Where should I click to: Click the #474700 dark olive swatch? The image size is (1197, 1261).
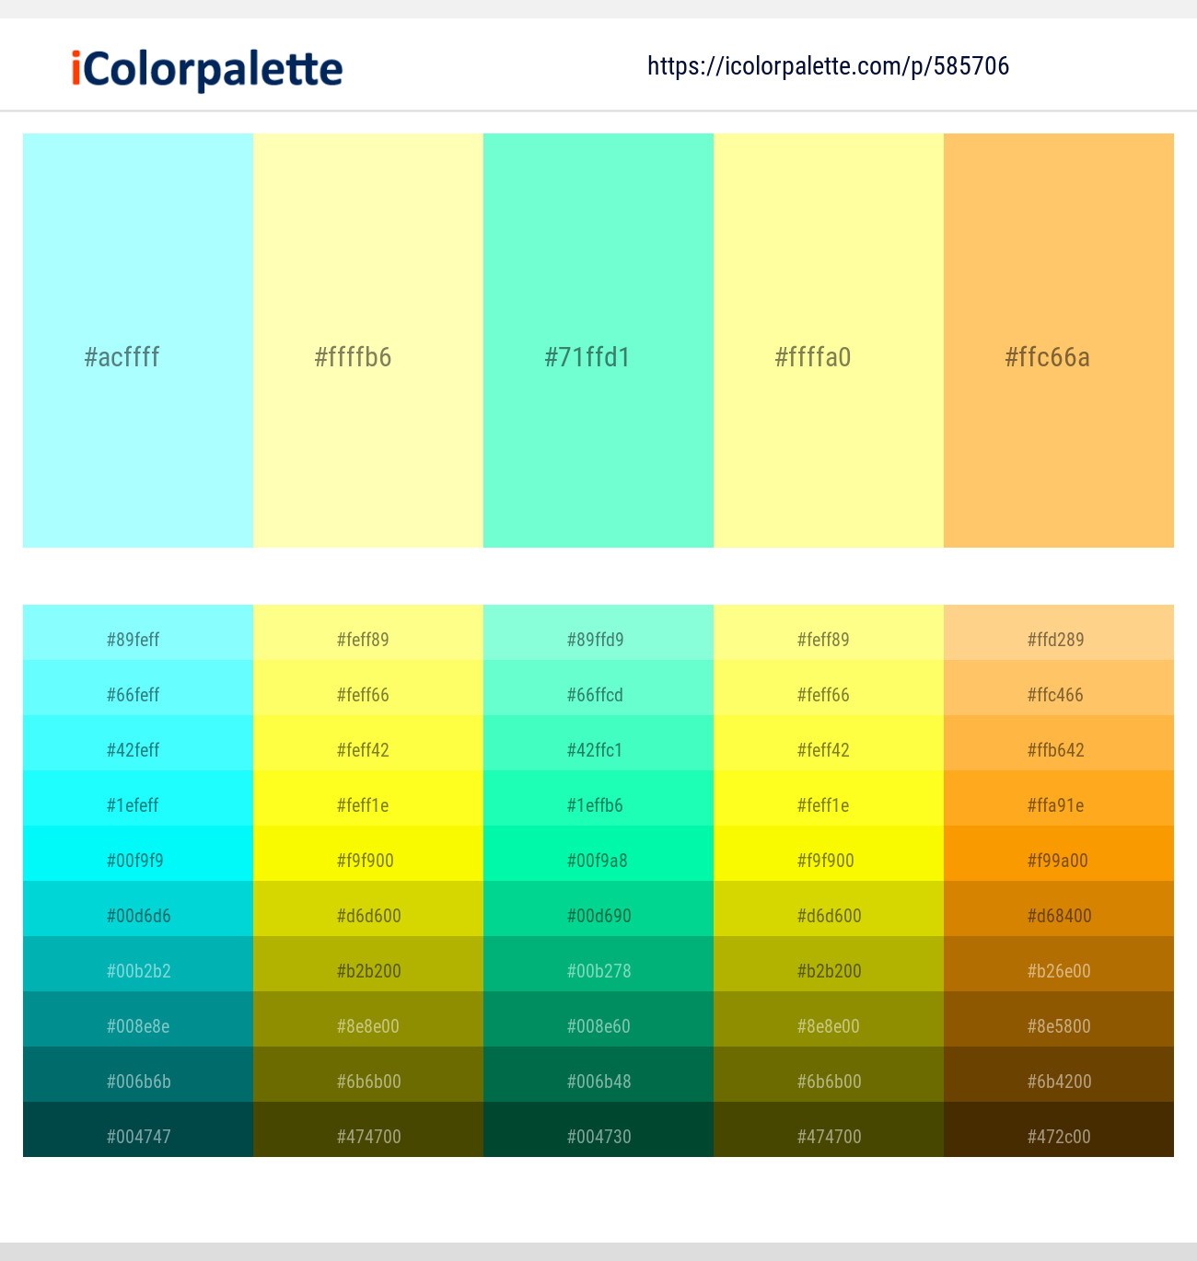368,1136
